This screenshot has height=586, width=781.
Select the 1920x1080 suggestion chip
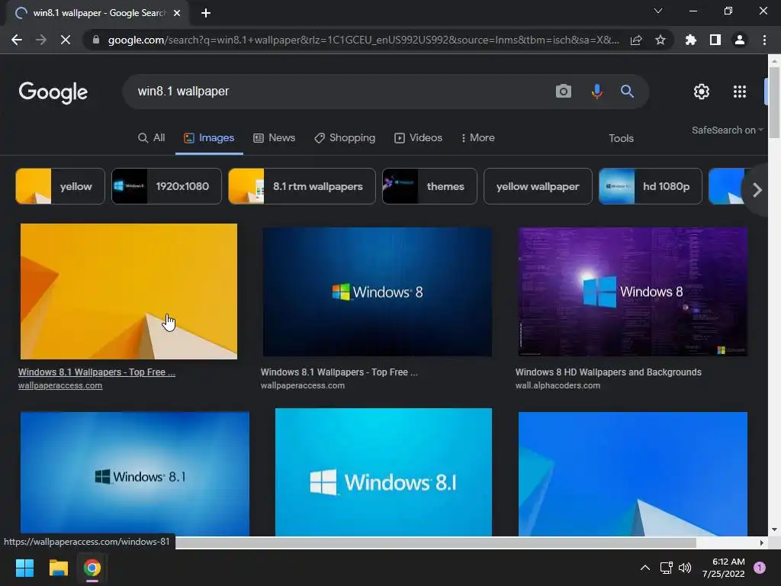pos(166,186)
